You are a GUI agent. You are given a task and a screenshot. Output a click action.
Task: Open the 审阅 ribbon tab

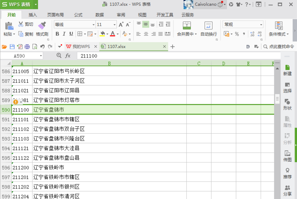(x=121, y=15)
